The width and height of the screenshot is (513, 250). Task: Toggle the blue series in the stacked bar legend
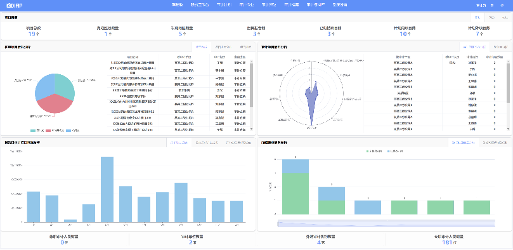(395, 151)
